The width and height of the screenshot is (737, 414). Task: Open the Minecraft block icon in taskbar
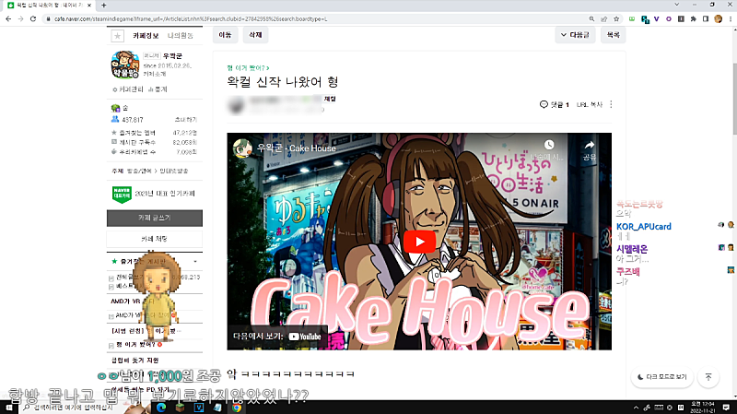coord(180,408)
